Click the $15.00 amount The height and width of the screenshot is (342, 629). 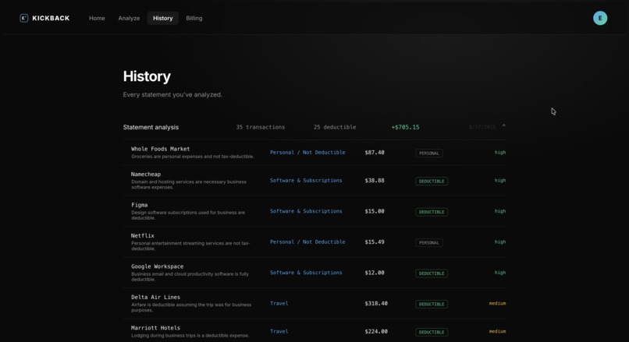[375, 211]
